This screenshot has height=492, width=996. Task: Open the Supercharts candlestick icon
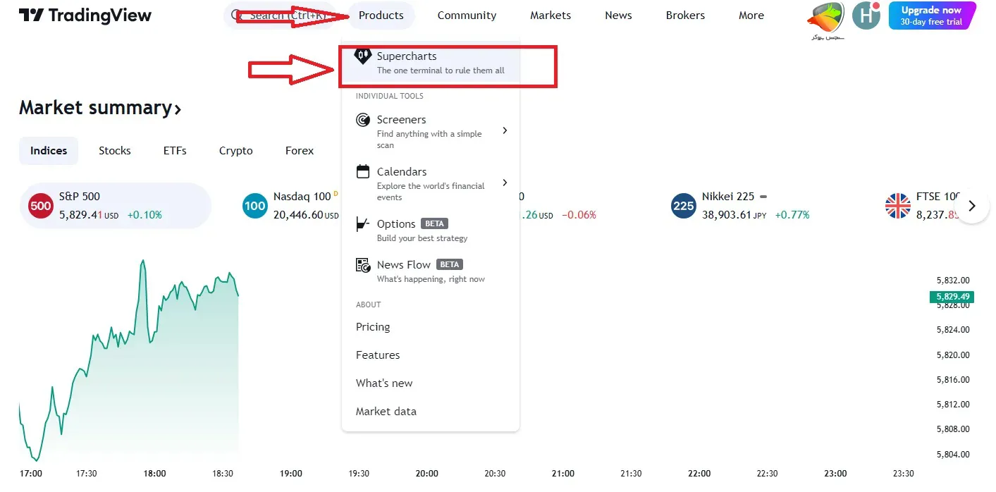pos(362,56)
